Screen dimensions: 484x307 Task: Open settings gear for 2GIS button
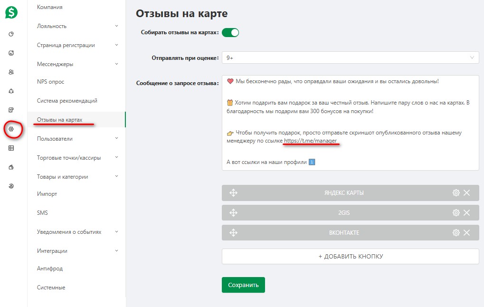click(x=456, y=212)
